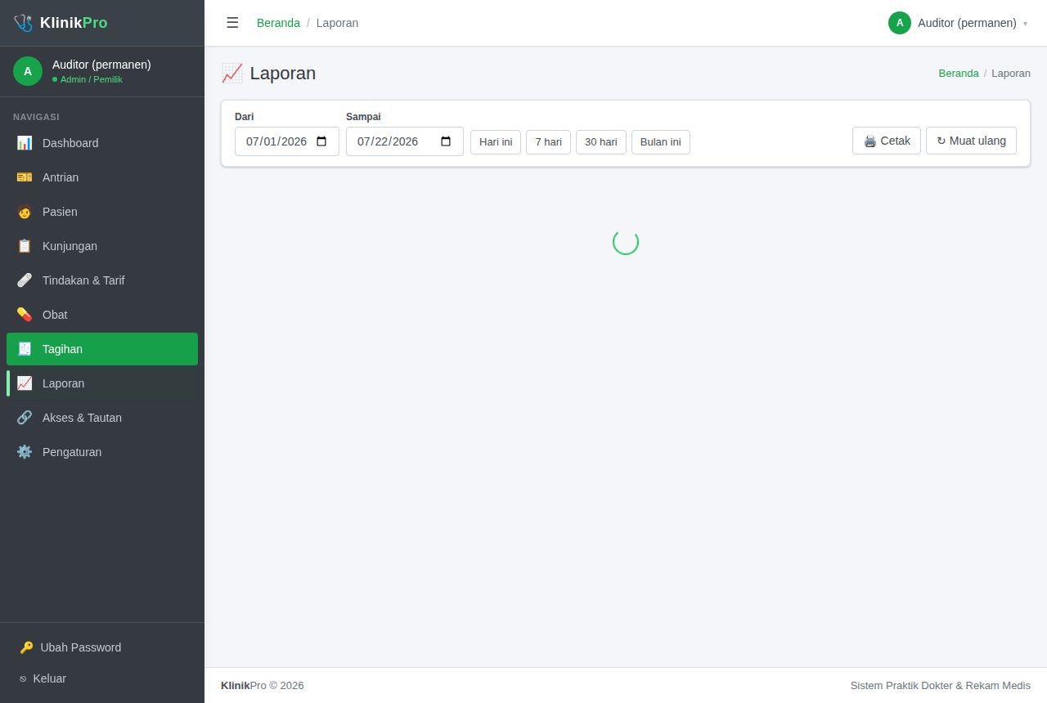The height and width of the screenshot is (703, 1047).
Task: Follow the Beranda link beside the page title
Action: click(x=959, y=74)
